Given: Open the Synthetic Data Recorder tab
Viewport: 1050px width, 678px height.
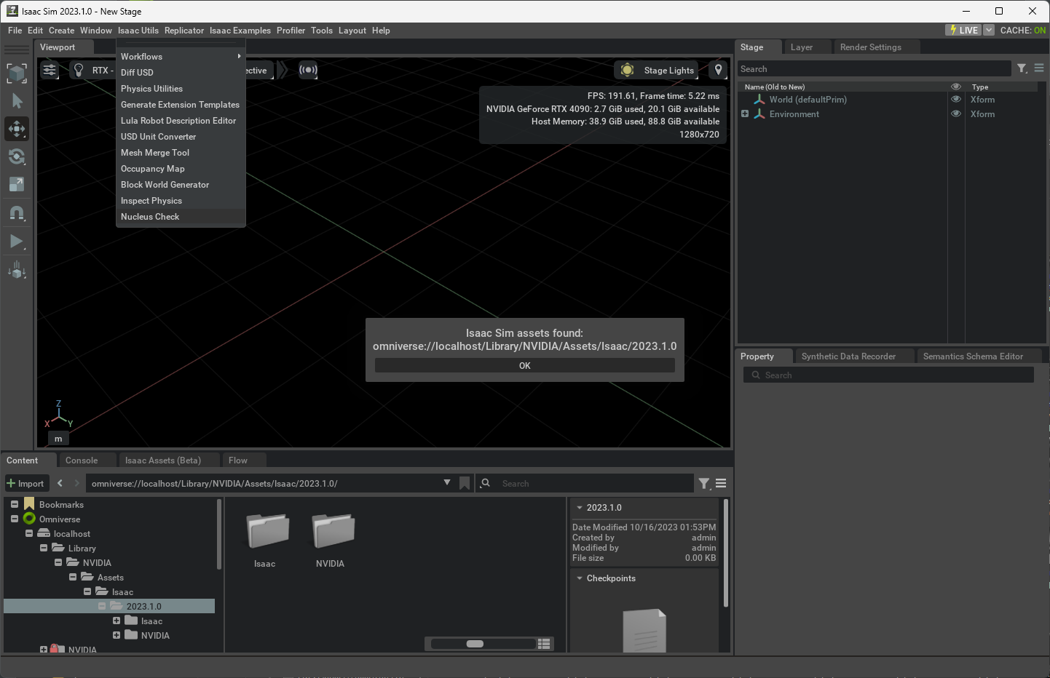Looking at the screenshot, I should click(848, 356).
